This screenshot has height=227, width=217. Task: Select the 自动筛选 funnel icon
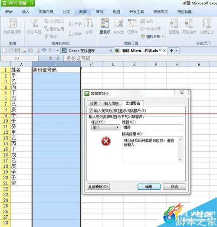(34, 23)
